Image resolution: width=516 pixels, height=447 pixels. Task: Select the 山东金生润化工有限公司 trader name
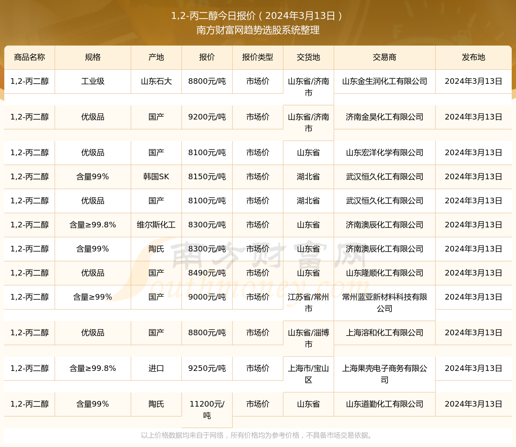tap(384, 81)
